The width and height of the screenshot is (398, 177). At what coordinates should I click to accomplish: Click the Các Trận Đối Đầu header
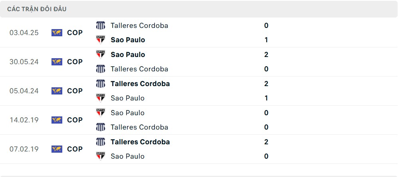[37, 9]
